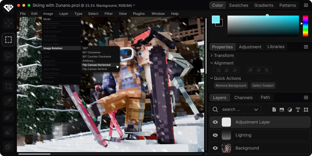Align horizontal centers in Alignment section
312x156 pixels.
coord(227,70)
